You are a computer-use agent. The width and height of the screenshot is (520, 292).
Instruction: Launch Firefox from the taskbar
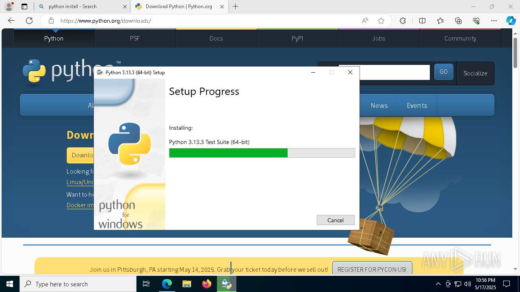coord(207,284)
